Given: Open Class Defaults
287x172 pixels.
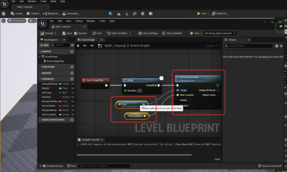Looking at the screenshot, I should coord(172,33).
